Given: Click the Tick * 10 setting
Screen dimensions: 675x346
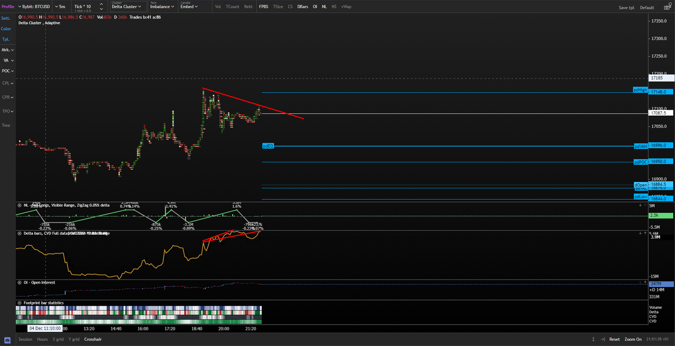Looking at the screenshot, I should coord(83,7).
